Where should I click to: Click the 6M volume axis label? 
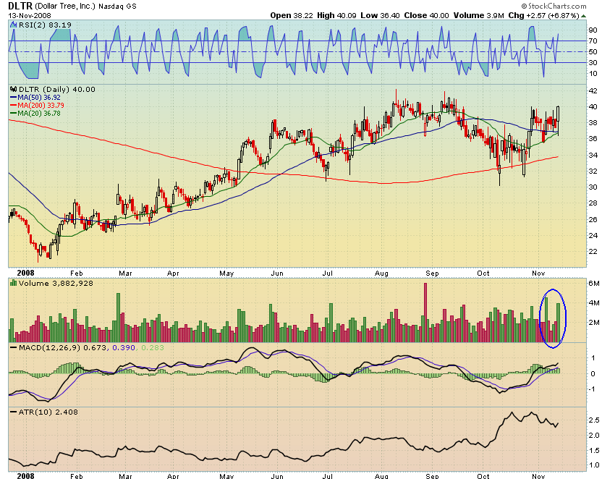tap(594, 284)
